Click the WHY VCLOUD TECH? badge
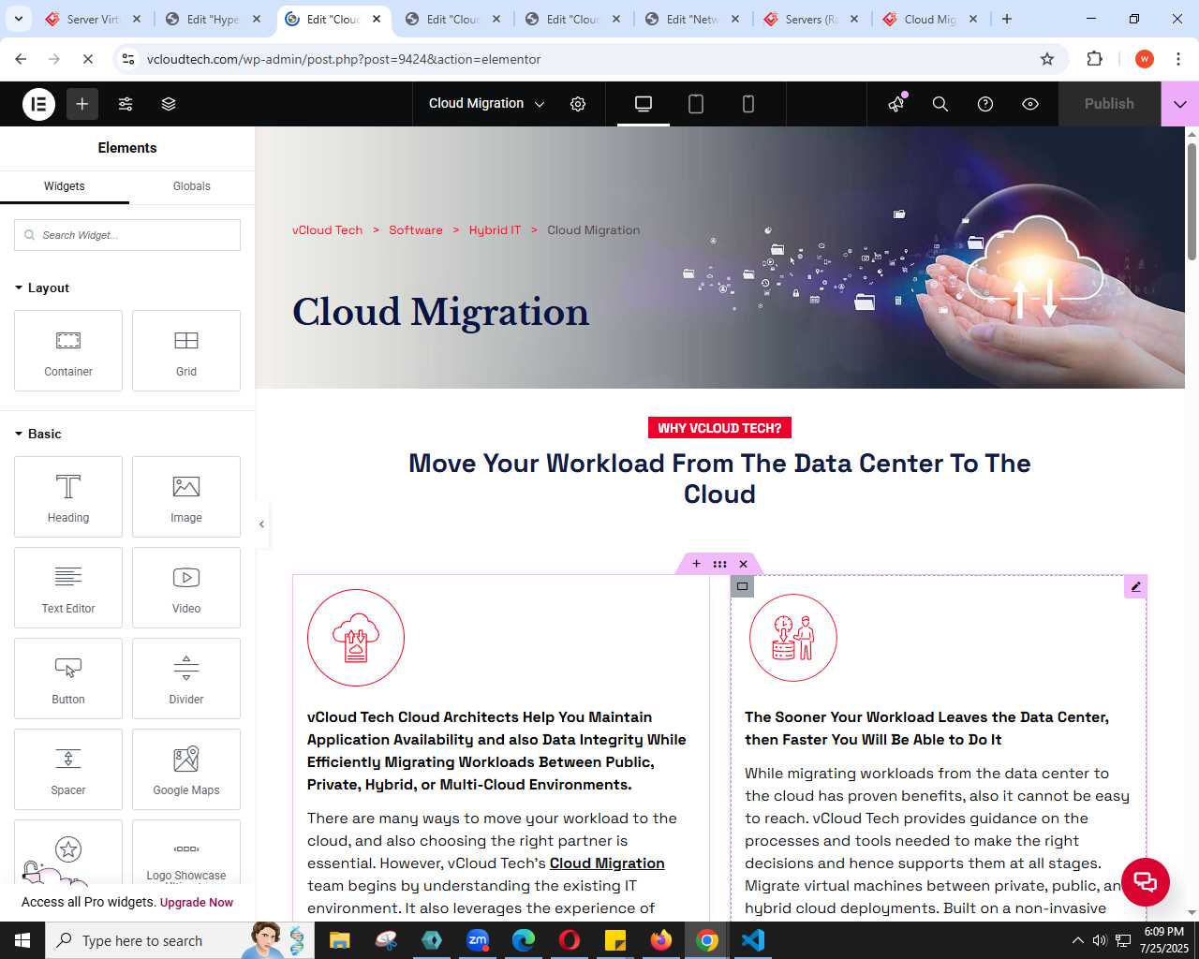1199x959 pixels. click(x=719, y=428)
